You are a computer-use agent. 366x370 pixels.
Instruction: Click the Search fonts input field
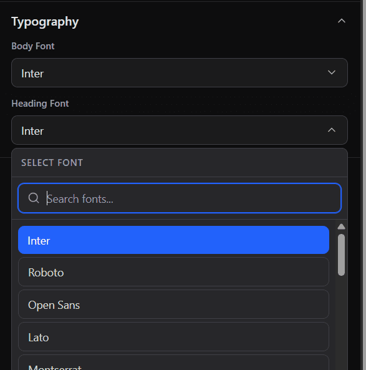point(180,198)
